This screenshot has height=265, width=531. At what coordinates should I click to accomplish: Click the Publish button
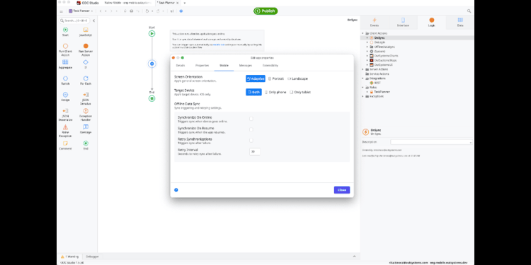pyautogui.click(x=265, y=11)
